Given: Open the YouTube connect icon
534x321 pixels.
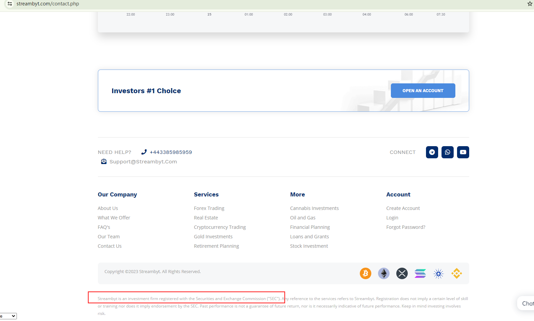Looking at the screenshot, I should (463, 152).
